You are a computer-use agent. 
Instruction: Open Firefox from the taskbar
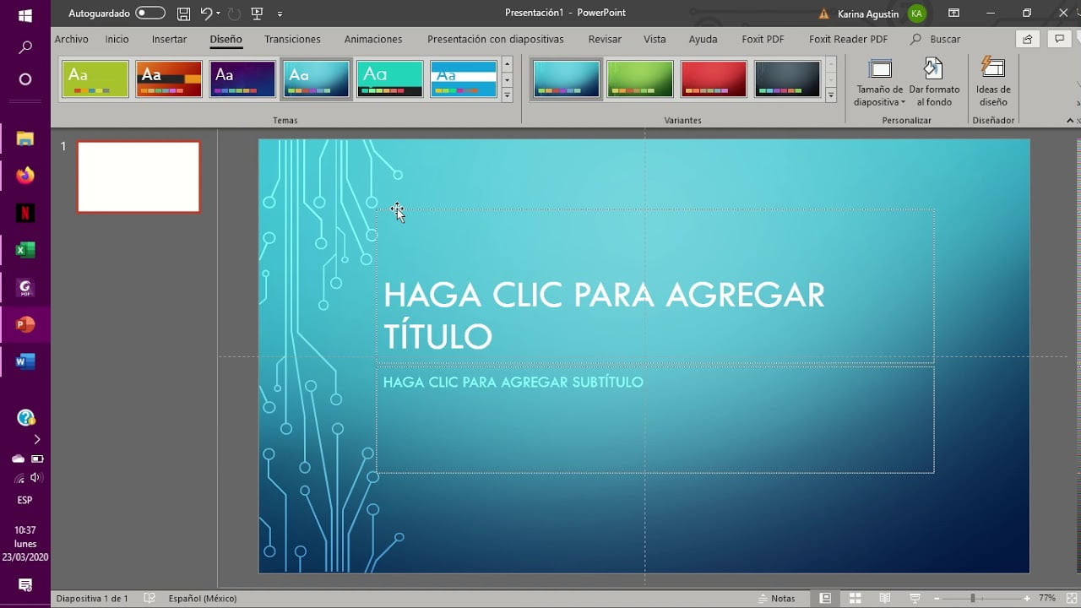pos(25,176)
